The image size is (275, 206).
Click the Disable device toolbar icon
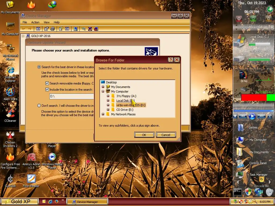(96, 29)
